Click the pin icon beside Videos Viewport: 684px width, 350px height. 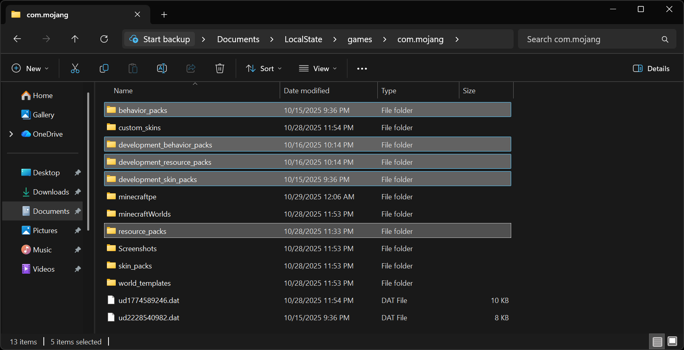coord(78,269)
